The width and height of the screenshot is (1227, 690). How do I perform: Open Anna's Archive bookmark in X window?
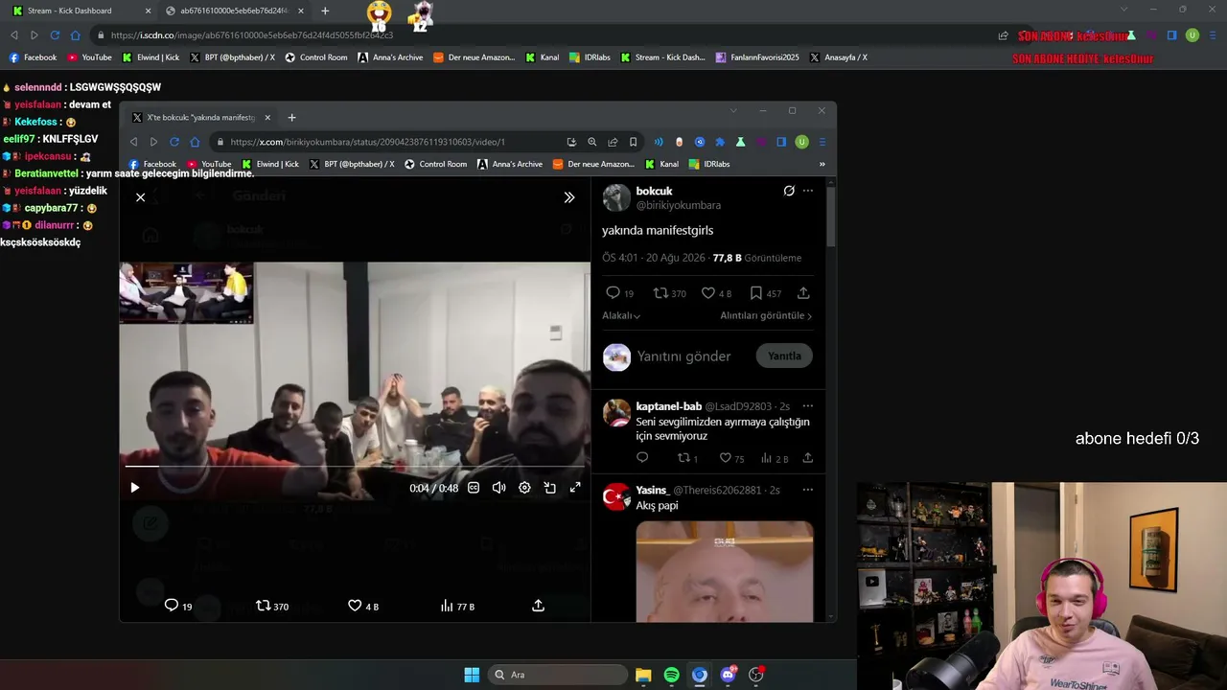coord(510,164)
